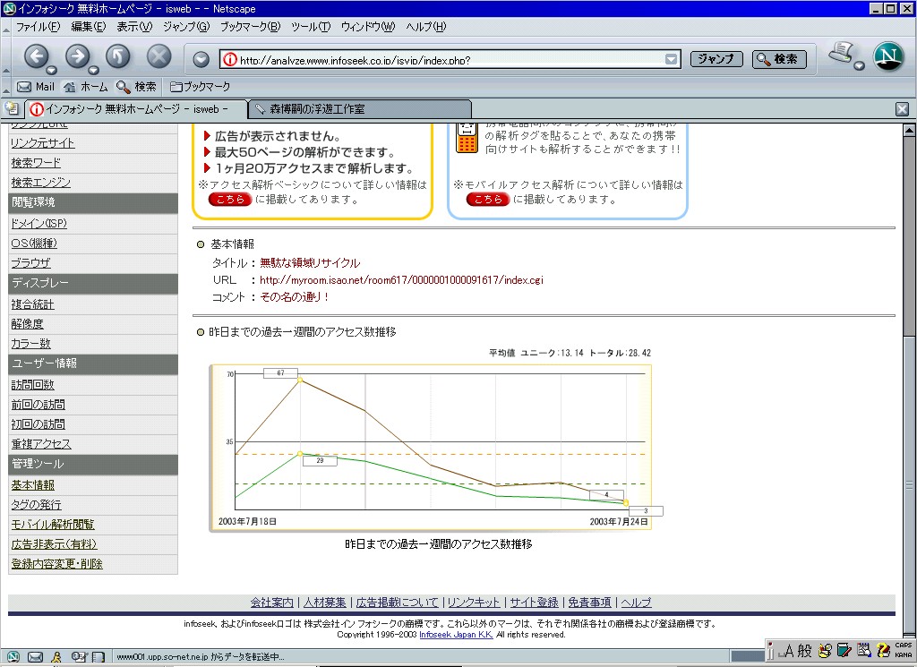Open Mail from the personal toolbar
The image size is (917, 667).
tap(36, 87)
